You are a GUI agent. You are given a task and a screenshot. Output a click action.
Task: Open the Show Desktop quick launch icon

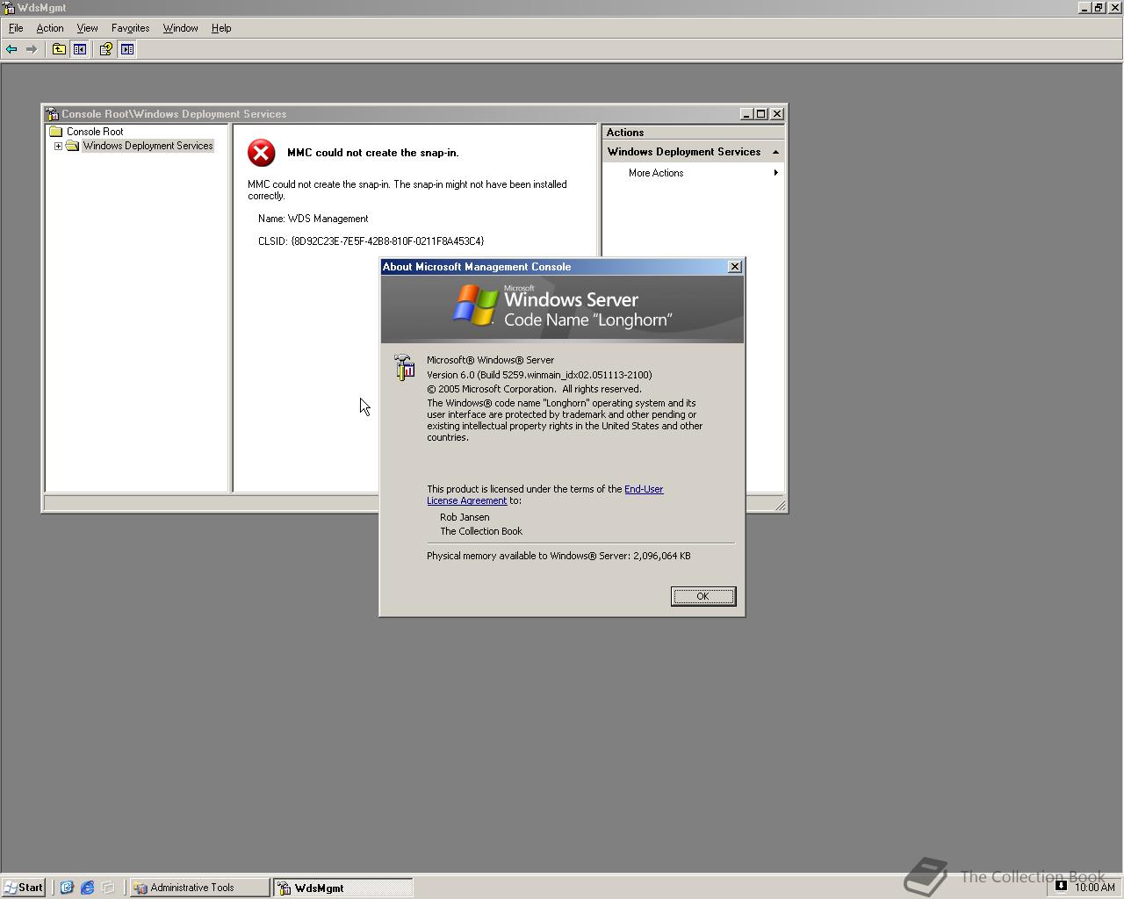point(67,888)
